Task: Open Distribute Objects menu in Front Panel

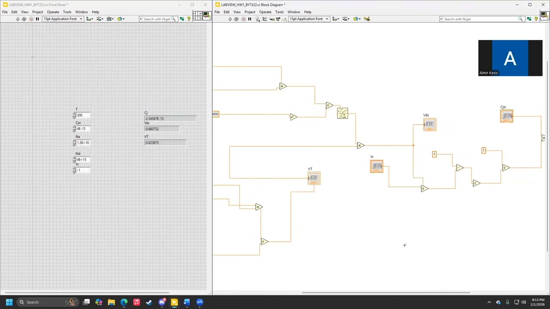Action: click(100, 19)
